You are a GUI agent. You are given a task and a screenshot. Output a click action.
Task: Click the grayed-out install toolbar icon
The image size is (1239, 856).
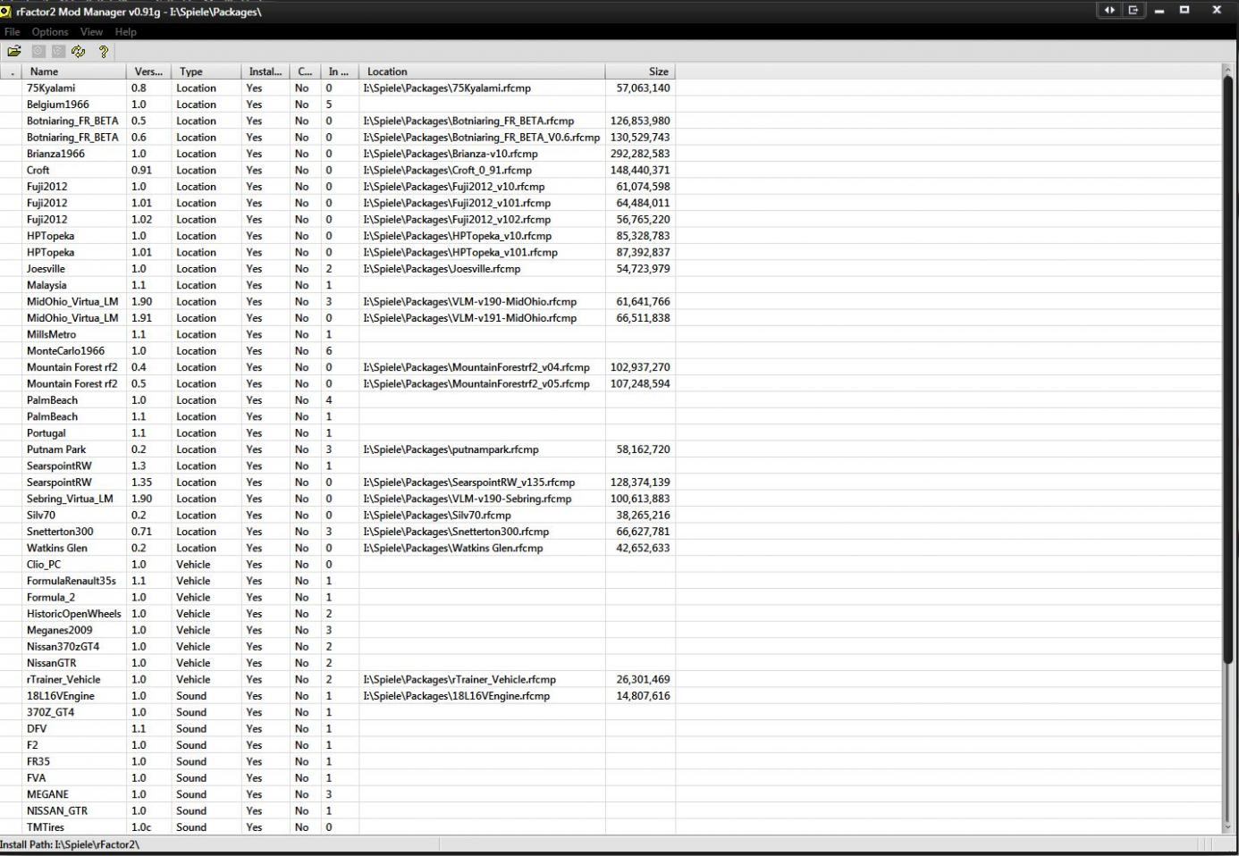tap(38, 52)
